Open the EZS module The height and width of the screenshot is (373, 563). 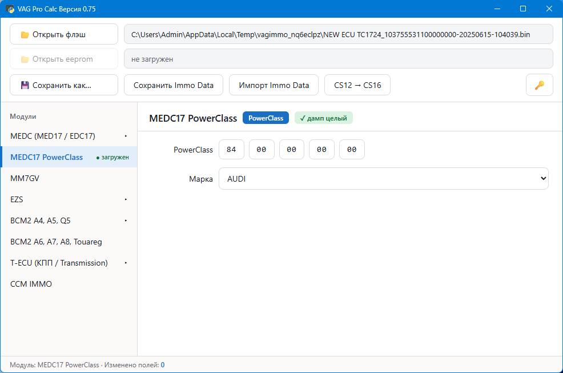(69, 199)
